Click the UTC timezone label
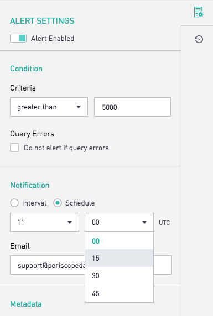 click(x=164, y=223)
